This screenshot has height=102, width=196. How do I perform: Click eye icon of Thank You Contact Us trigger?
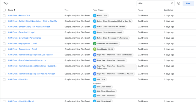pyautogui.click(x=95, y=60)
